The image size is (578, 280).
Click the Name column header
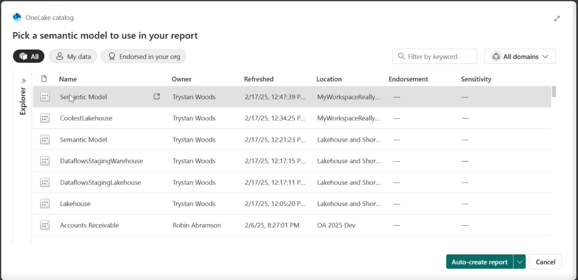click(x=68, y=79)
